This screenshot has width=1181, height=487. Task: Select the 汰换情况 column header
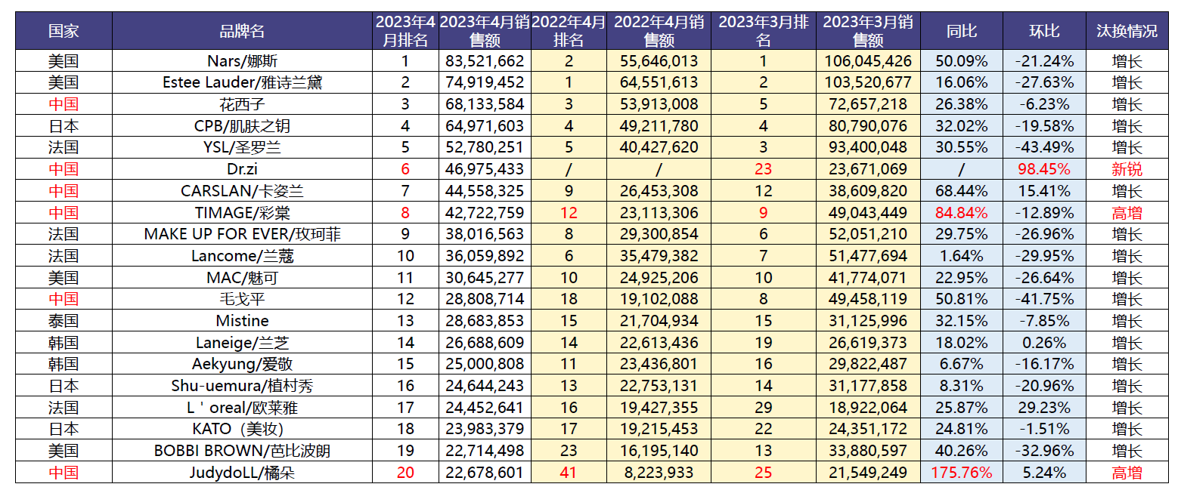pyautogui.click(x=1127, y=32)
